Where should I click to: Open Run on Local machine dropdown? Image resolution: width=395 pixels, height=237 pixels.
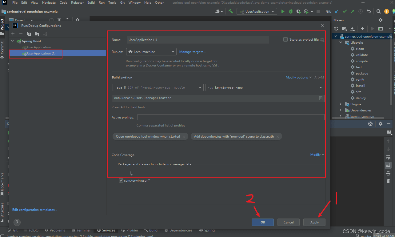click(x=151, y=52)
